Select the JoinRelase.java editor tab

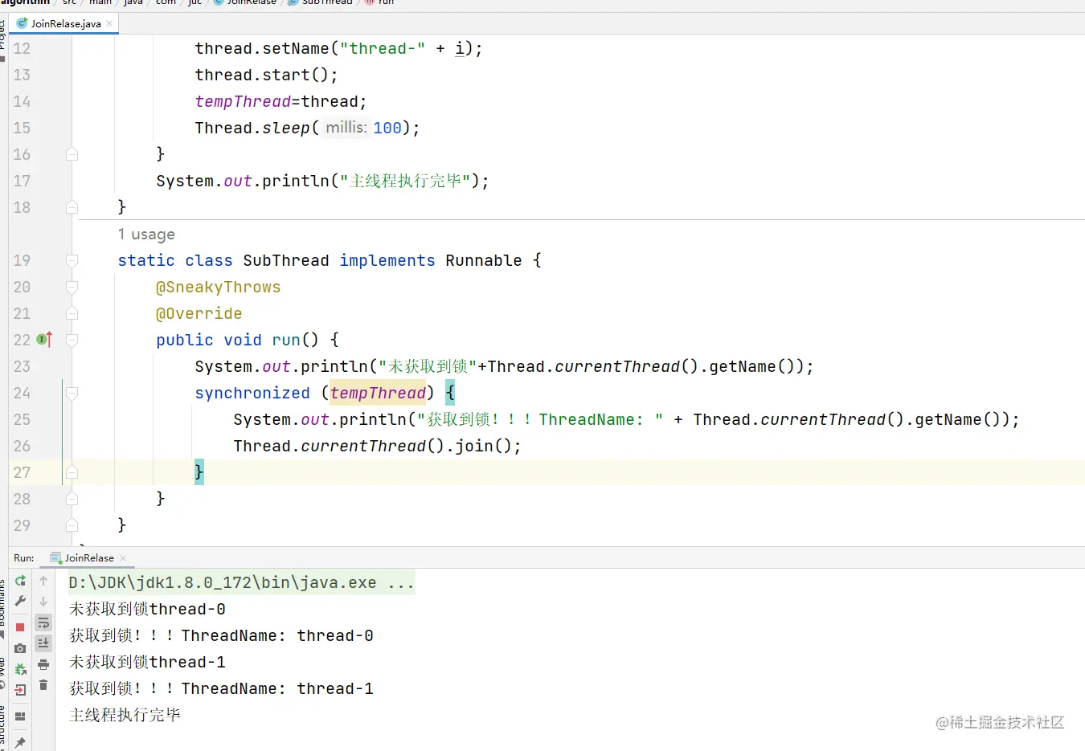[x=64, y=23]
